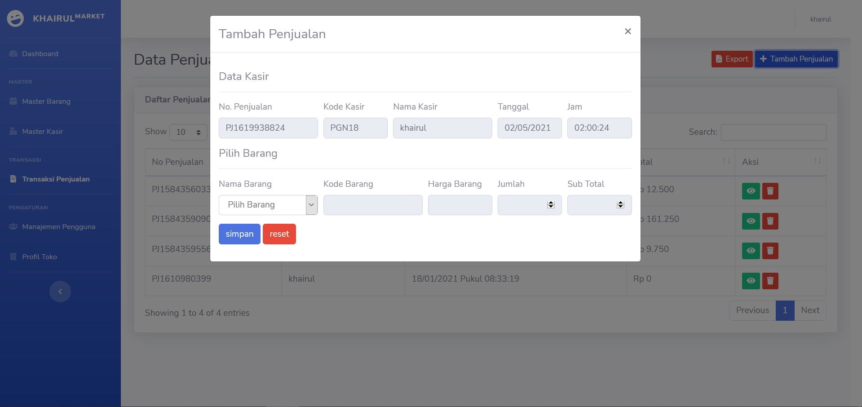
Task: Open Transaksi Penjualan from the sidebar
Action: [55, 179]
